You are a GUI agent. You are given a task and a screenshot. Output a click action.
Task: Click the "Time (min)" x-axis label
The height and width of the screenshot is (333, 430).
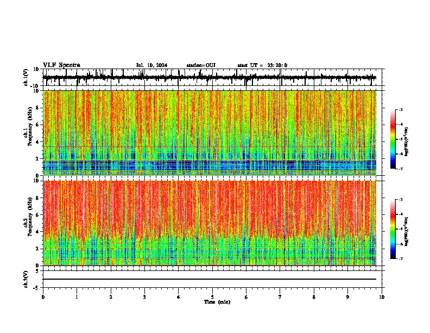217,302
